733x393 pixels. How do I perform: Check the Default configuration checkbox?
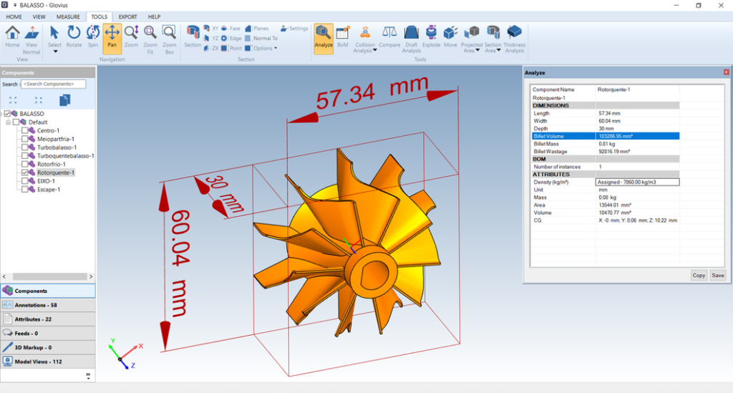pos(16,122)
